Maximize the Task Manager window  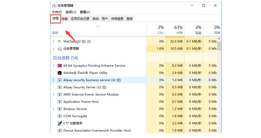tap(204, 6)
